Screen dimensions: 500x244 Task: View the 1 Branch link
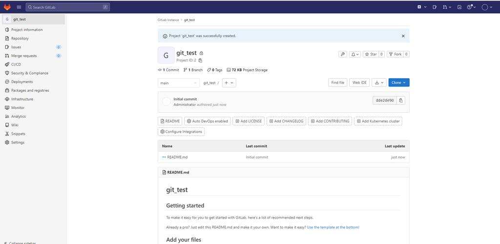(193, 70)
